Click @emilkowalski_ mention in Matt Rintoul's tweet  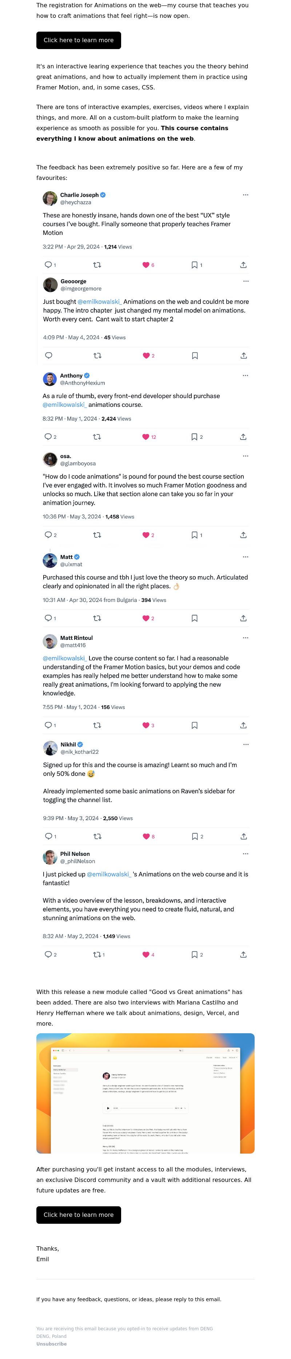(64, 658)
